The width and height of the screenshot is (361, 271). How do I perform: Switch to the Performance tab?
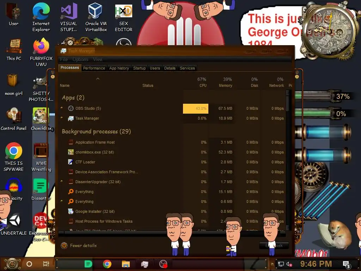(x=94, y=68)
